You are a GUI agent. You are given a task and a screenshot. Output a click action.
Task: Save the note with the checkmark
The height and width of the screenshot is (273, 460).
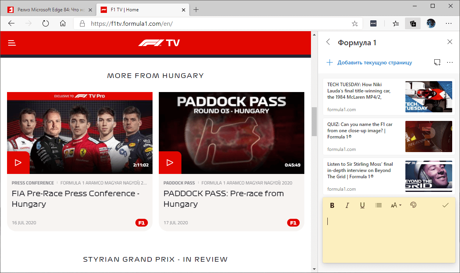(x=445, y=205)
